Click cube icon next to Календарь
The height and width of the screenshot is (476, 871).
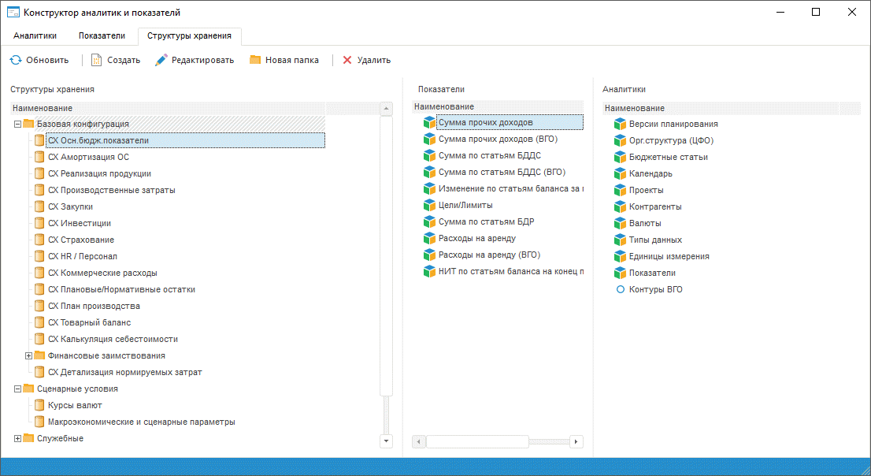[x=620, y=173]
